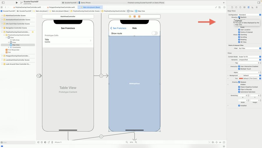This screenshot has height=148, width=262.
Task: Open the Background color dropdown
Action: [260, 75]
